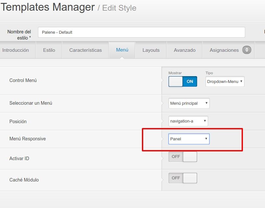Toggle the Mostrar ON switch
Screen dimensions: 265x212
point(183,81)
